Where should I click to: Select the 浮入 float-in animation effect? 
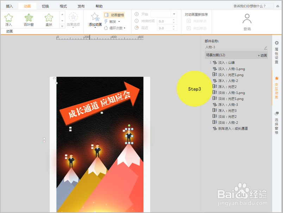pos(8,20)
